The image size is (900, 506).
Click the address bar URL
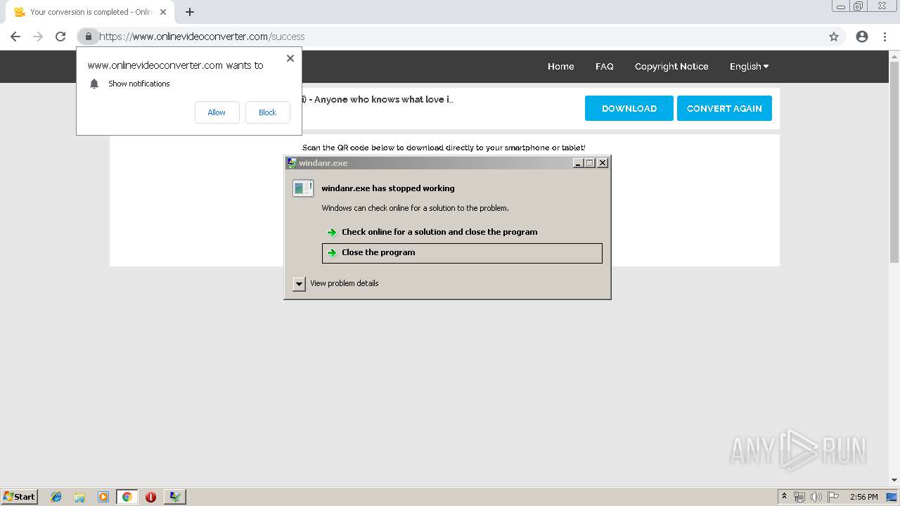202,37
